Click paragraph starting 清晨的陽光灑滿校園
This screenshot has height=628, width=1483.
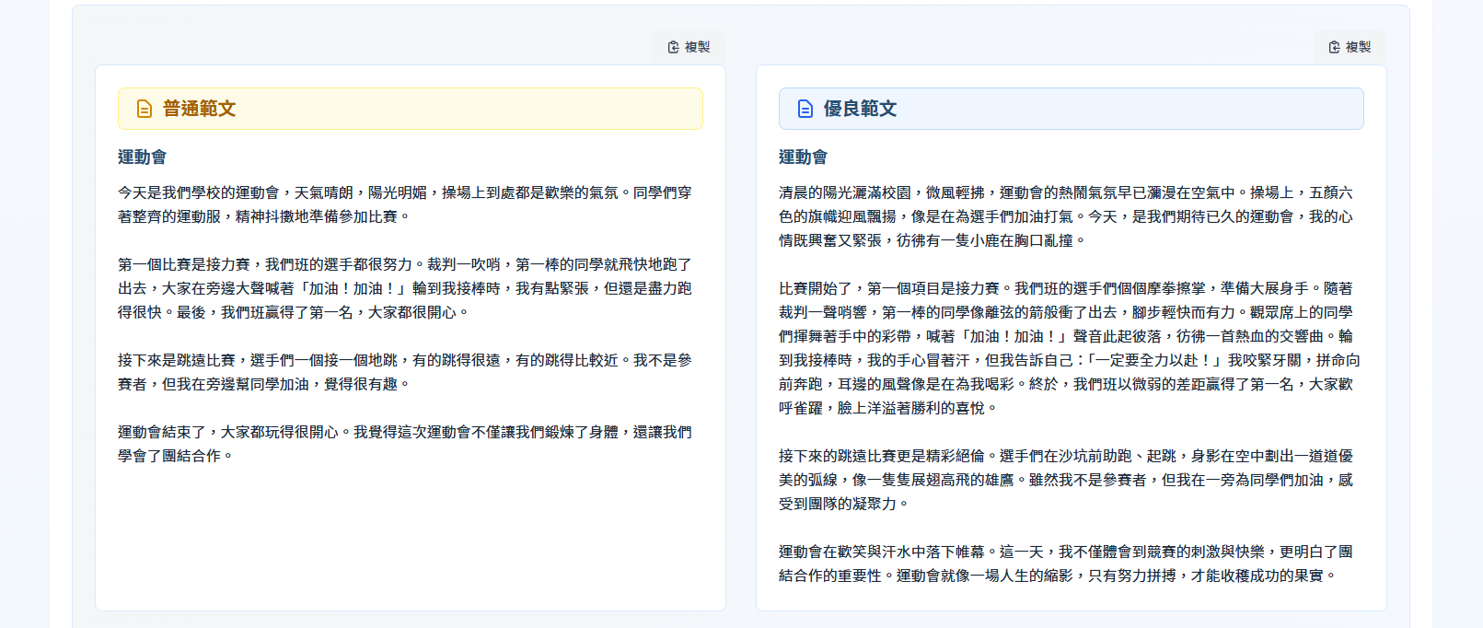point(1066,216)
